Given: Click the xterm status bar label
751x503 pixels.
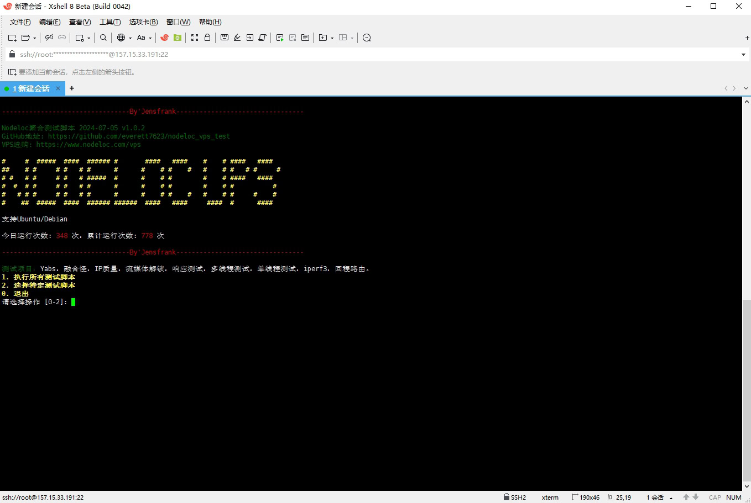Looking at the screenshot, I should [550, 497].
